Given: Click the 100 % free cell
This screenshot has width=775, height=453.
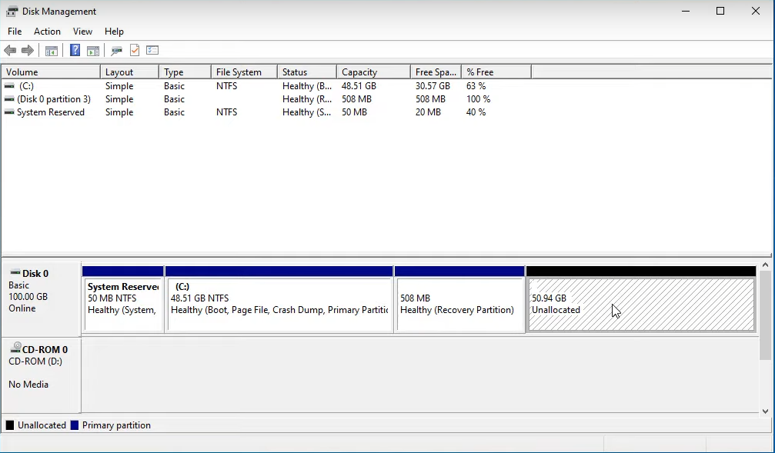Looking at the screenshot, I should [x=478, y=98].
